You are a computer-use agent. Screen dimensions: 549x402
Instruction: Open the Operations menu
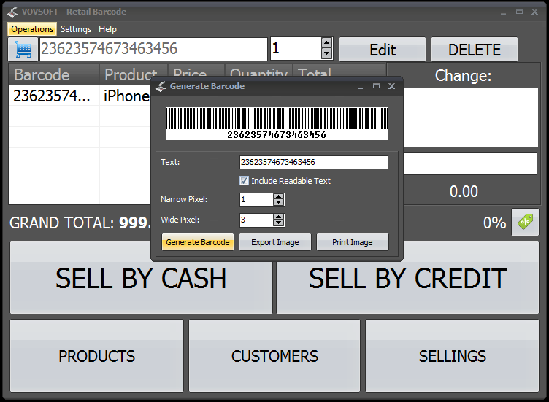(x=32, y=29)
